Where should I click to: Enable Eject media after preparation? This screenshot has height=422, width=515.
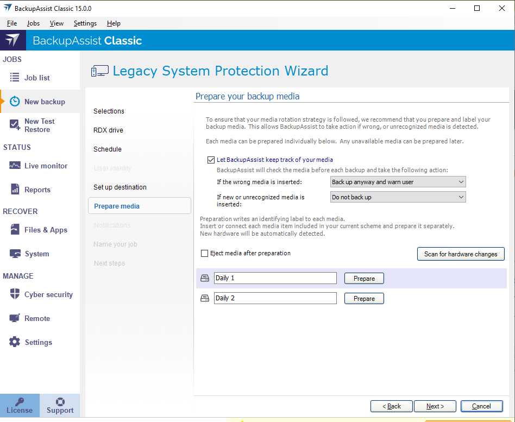point(205,253)
